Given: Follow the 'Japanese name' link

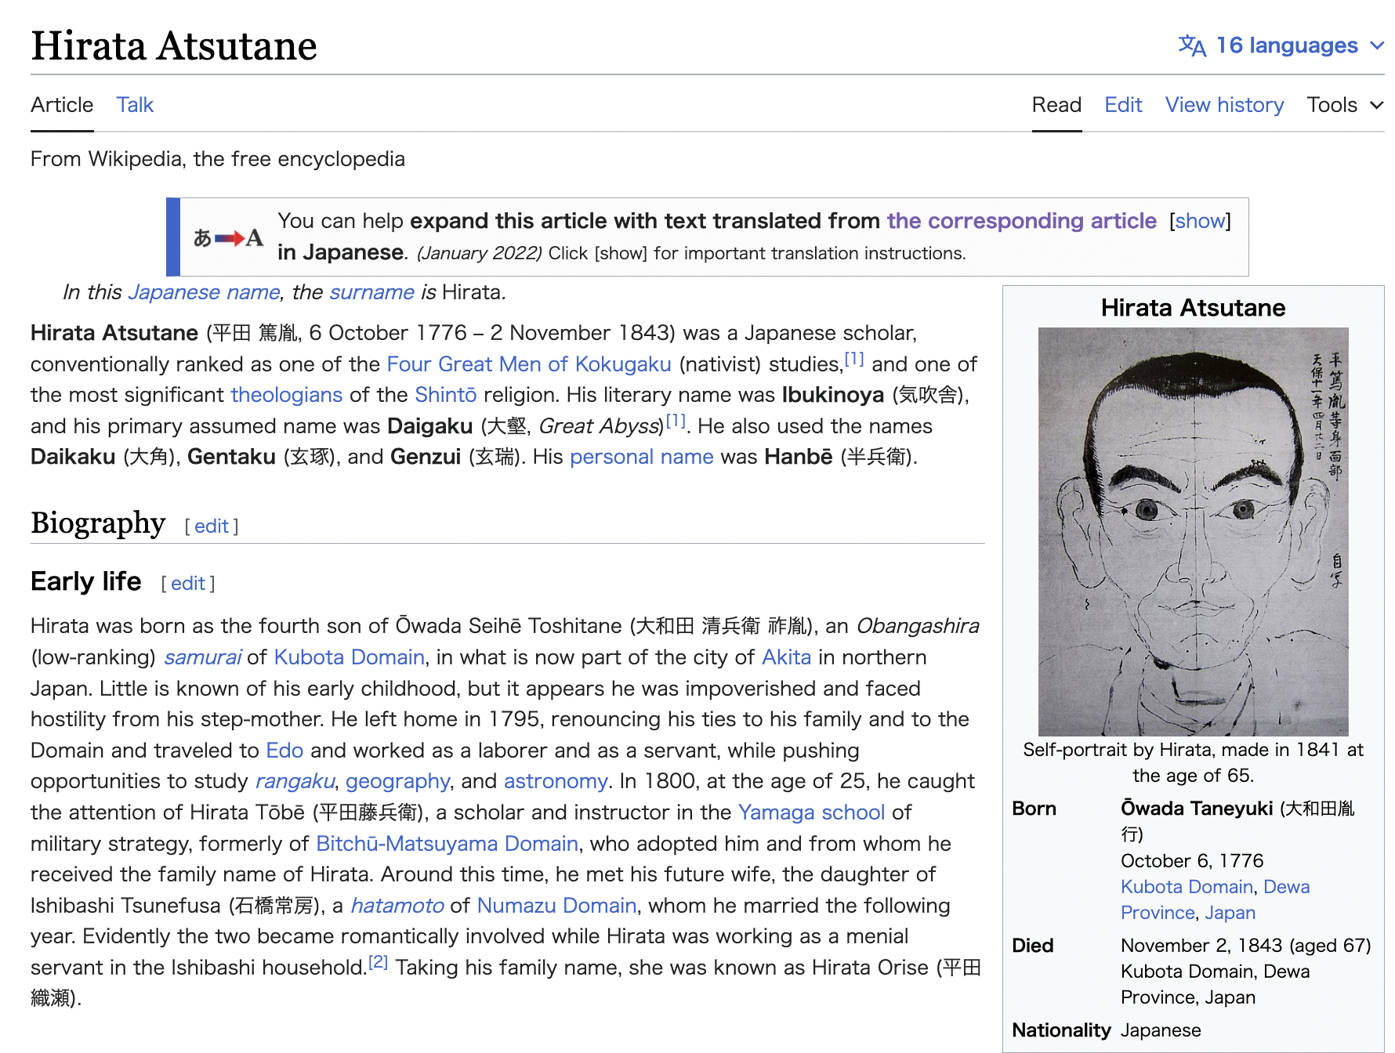Looking at the screenshot, I should (x=204, y=292).
